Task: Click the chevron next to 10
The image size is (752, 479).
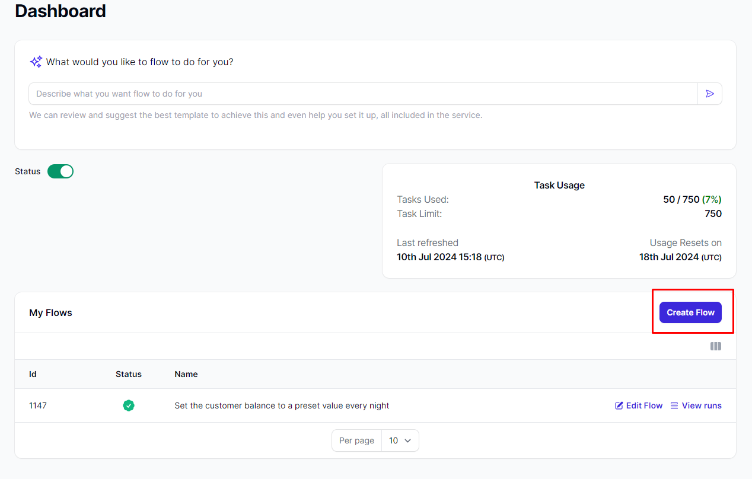Action: pos(407,440)
